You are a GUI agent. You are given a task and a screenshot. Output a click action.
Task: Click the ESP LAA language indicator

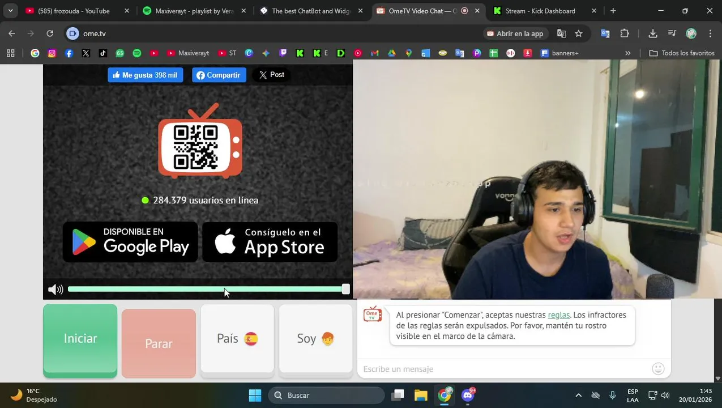tap(633, 395)
